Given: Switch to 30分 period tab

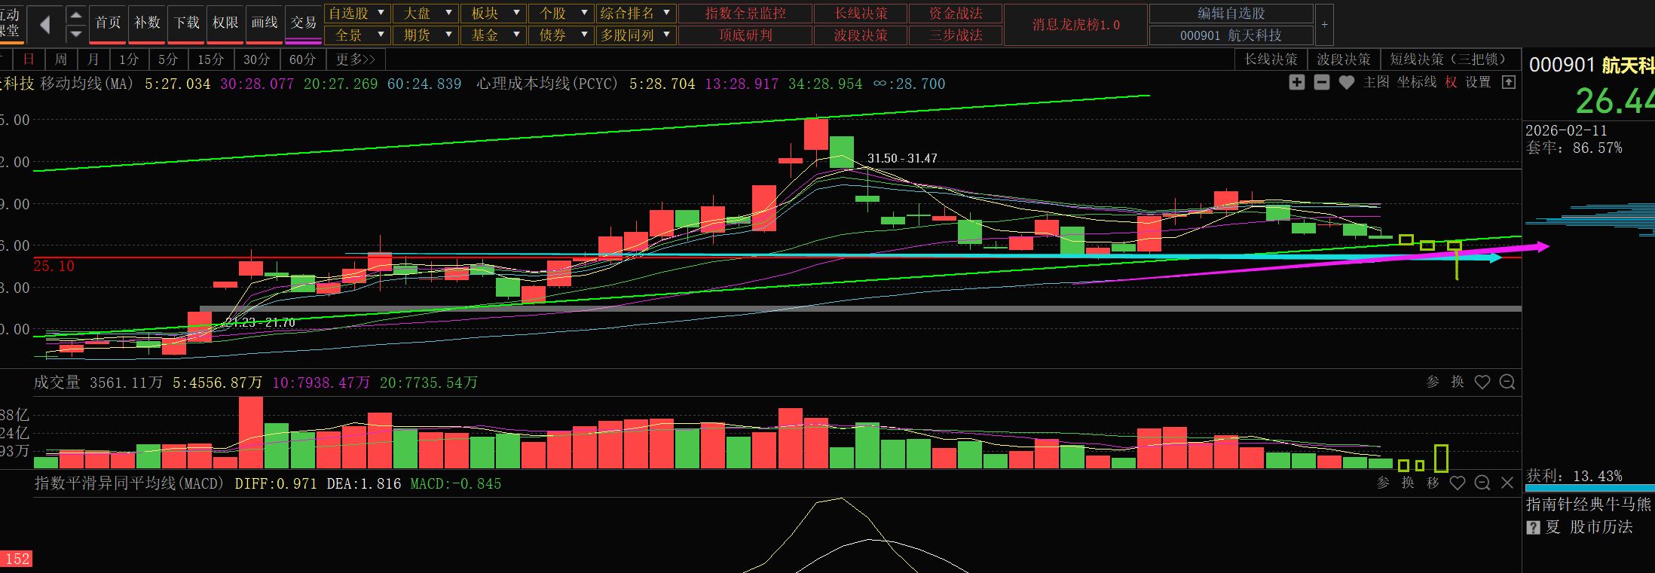Looking at the screenshot, I should click(257, 59).
